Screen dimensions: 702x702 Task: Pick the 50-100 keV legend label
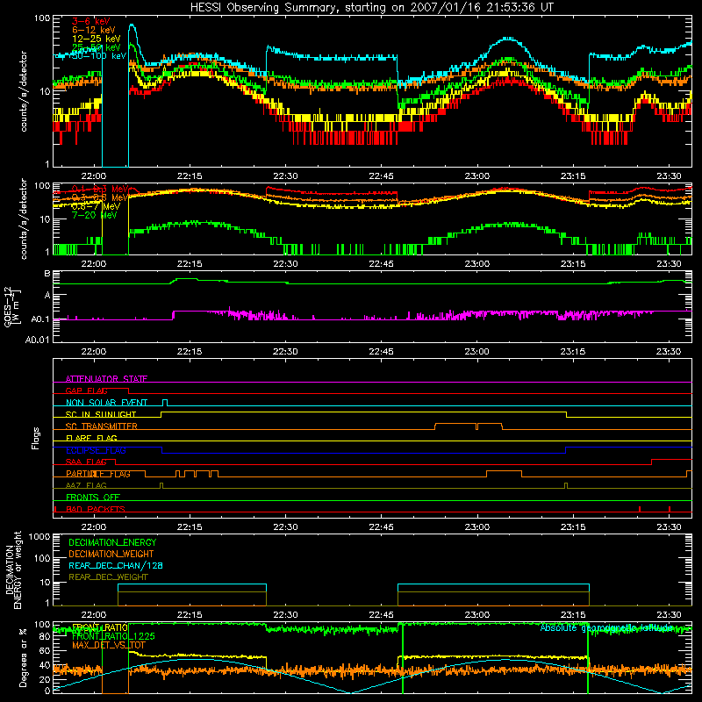(99, 55)
